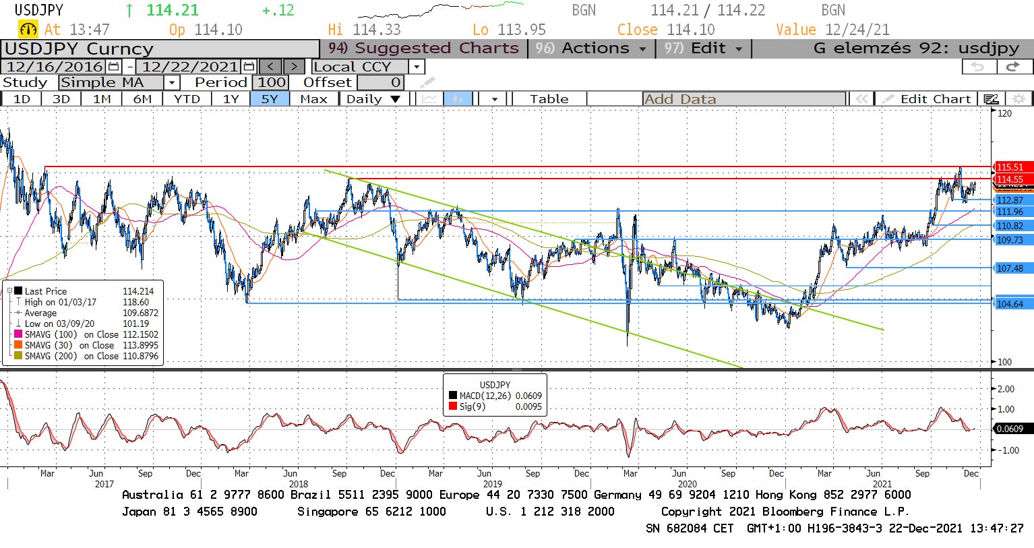Open the start date calendar picker
Image resolution: width=1034 pixels, height=548 pixels.
[113, 67]
